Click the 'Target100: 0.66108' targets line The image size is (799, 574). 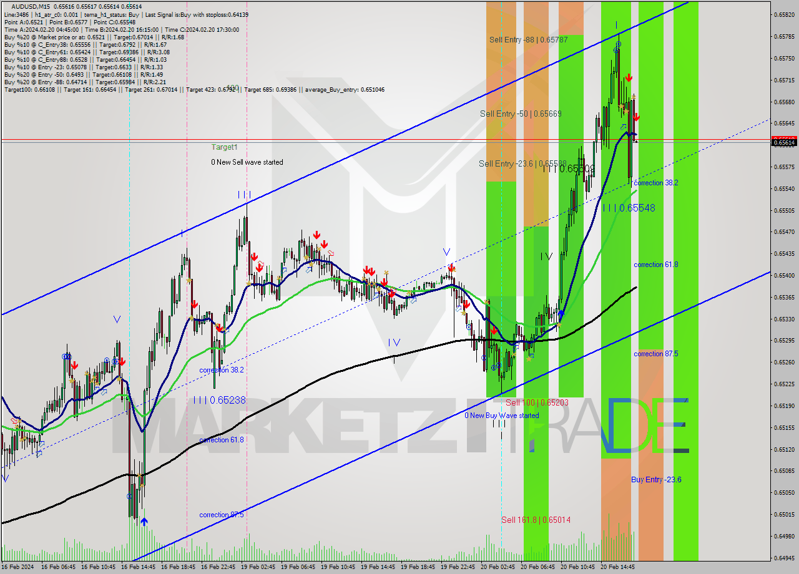(x=194, y=89)
